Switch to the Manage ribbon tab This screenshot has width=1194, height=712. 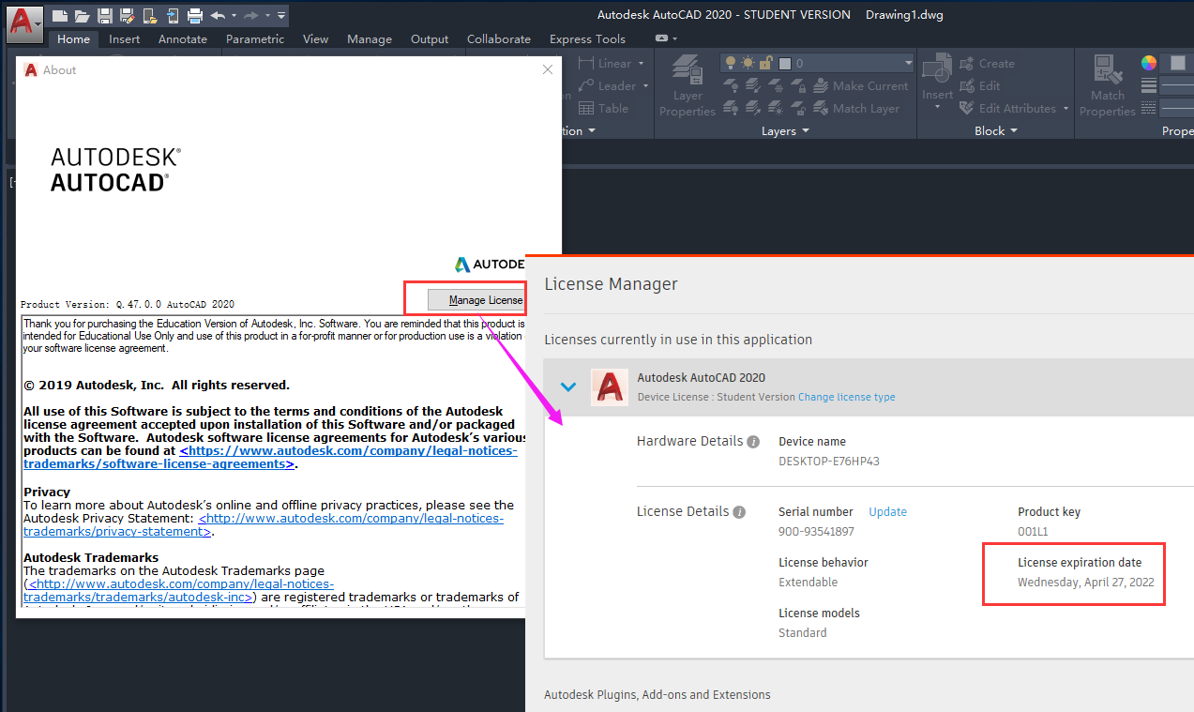(x=370, y=39)
